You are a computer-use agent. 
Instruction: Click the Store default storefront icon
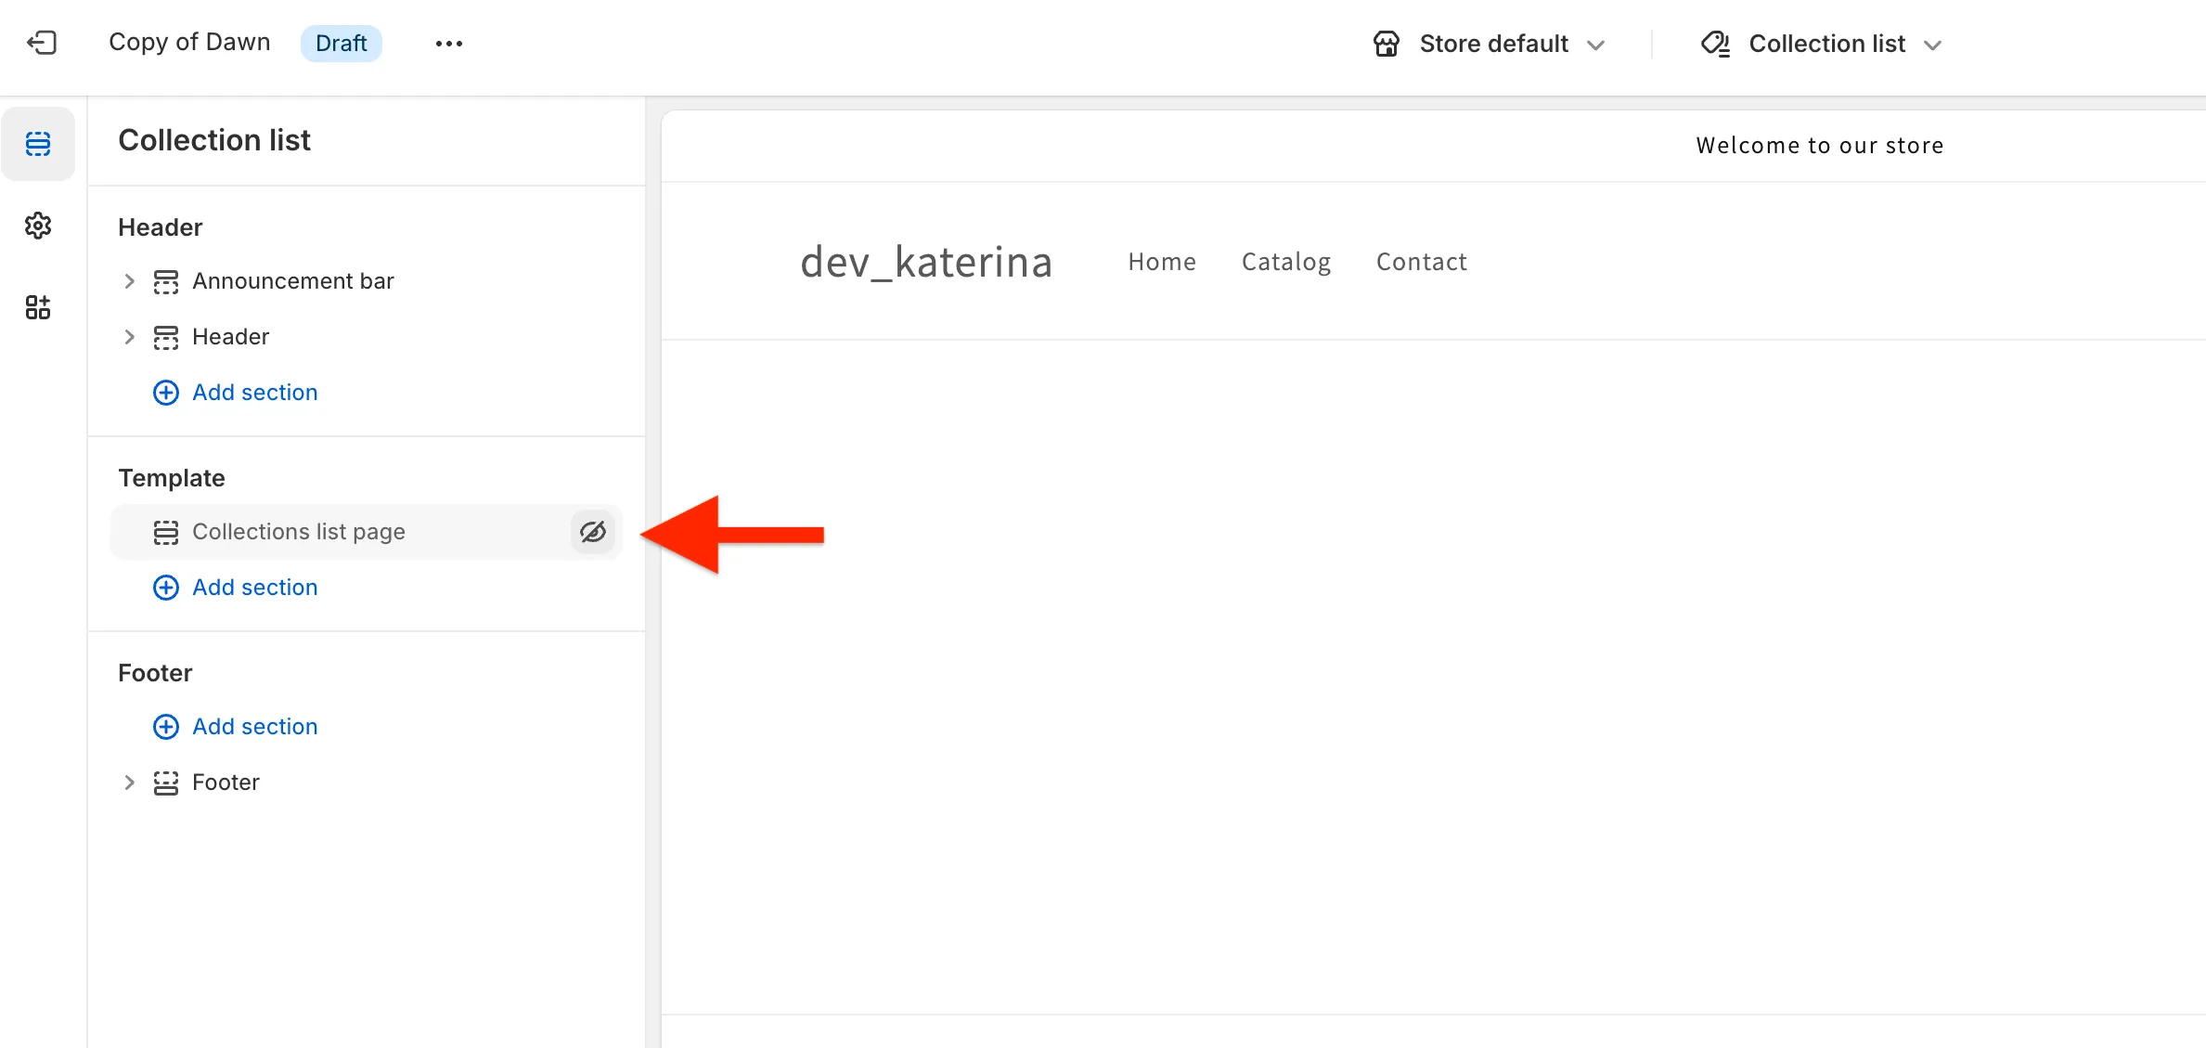[x=1387, y=44]
